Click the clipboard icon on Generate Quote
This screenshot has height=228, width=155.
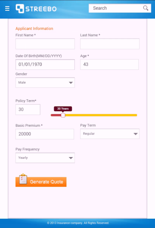click(x=23, y=179)
